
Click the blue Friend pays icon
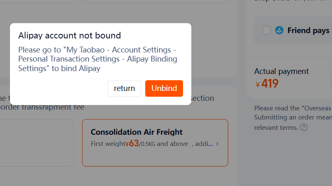coord(279,30)
